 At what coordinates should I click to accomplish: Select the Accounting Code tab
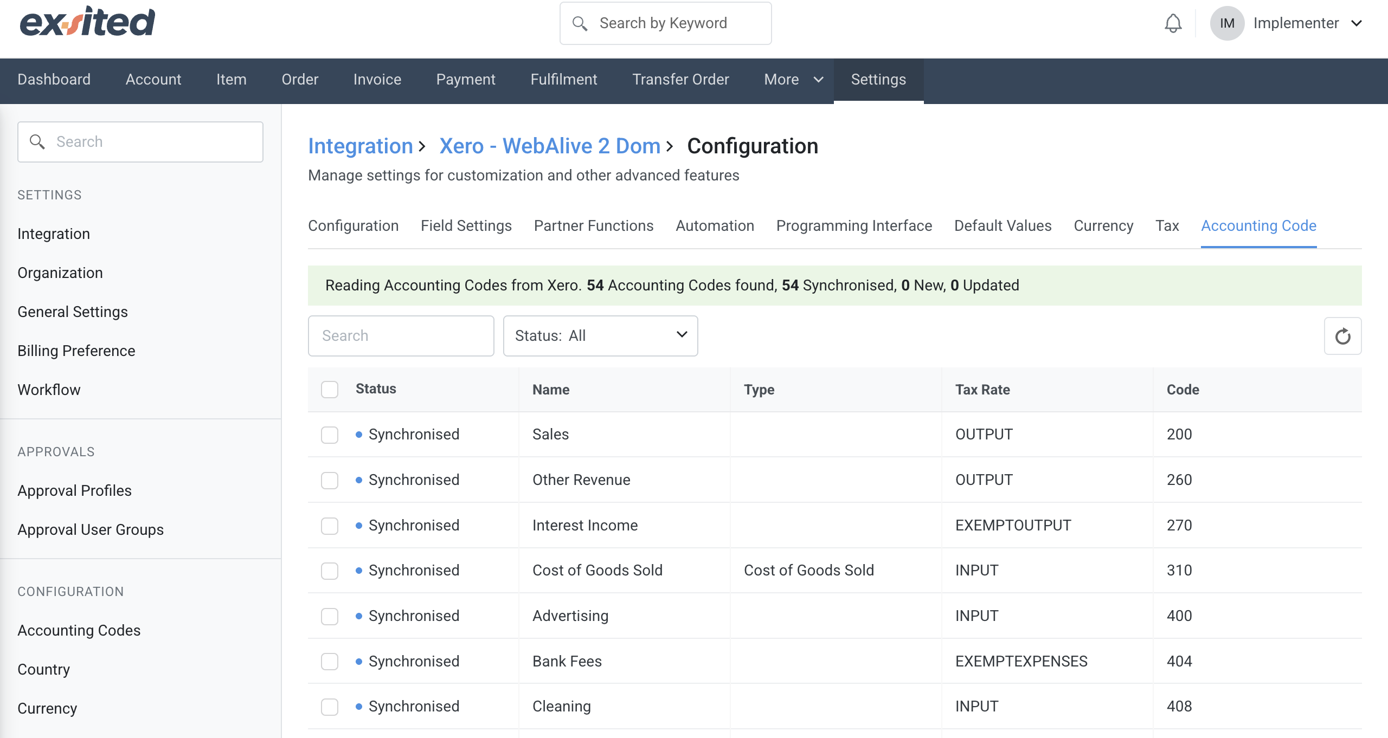pyautogui.click(x=1258, y=225)
